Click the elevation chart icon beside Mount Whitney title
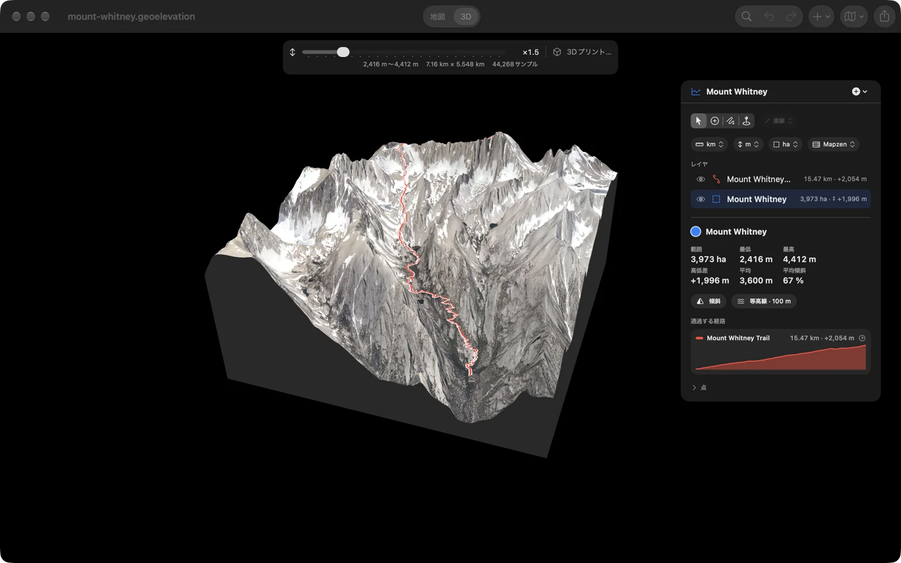Screen dimensions: 901x563 click(696, 92)
